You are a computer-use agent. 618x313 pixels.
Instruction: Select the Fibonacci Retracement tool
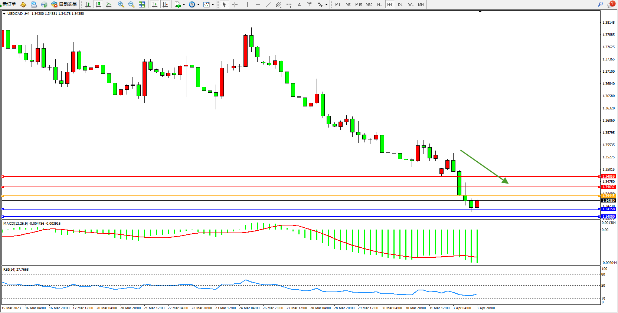(x=289, y=4)
